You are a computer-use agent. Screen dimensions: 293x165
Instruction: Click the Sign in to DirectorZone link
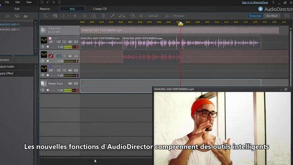point(255,2)
